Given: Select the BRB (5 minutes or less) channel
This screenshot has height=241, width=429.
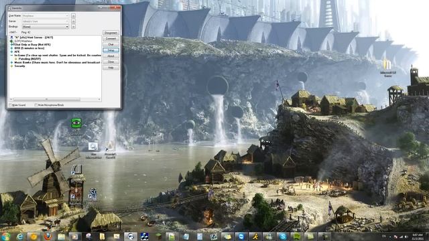Looking at the screenshot, I should [29, 48].
